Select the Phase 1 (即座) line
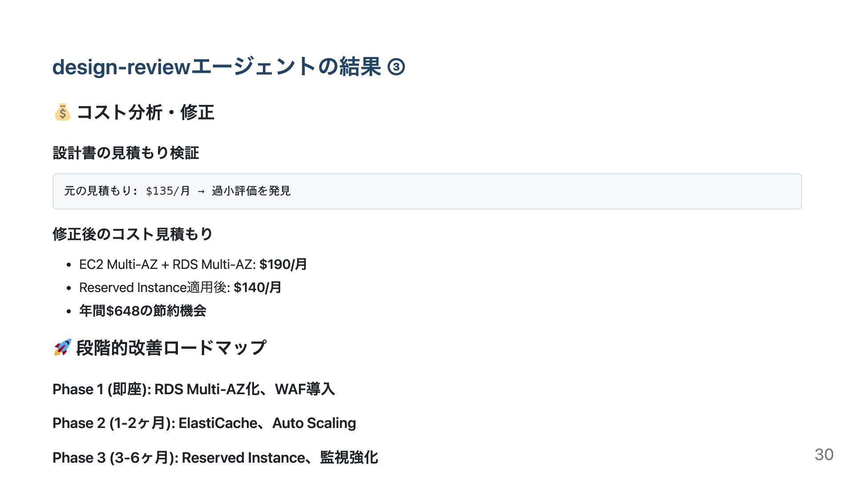The height and width of the screenshot is (480, 854). tap(193, 389)
